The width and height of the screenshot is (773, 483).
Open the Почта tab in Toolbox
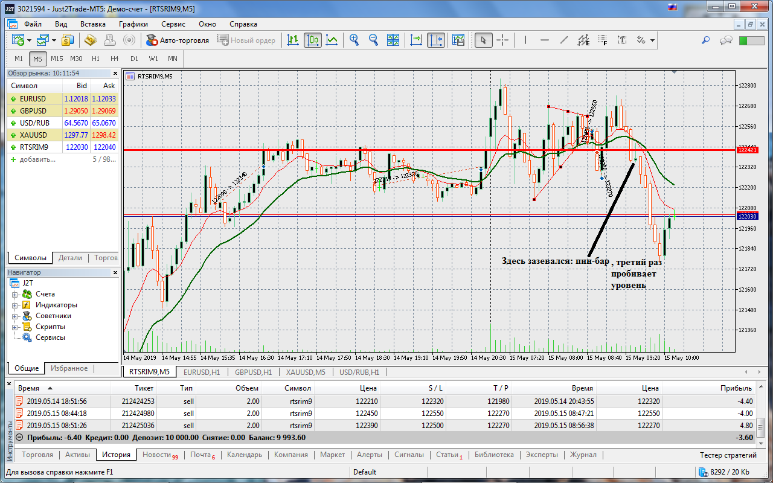point(202,455)
